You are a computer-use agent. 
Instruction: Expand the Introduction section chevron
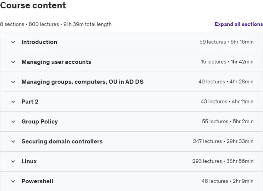tap(13, 42)
